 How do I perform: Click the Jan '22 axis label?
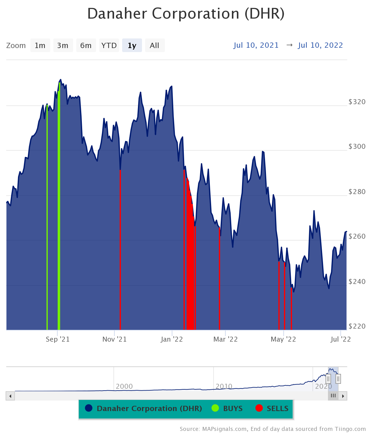172,339
